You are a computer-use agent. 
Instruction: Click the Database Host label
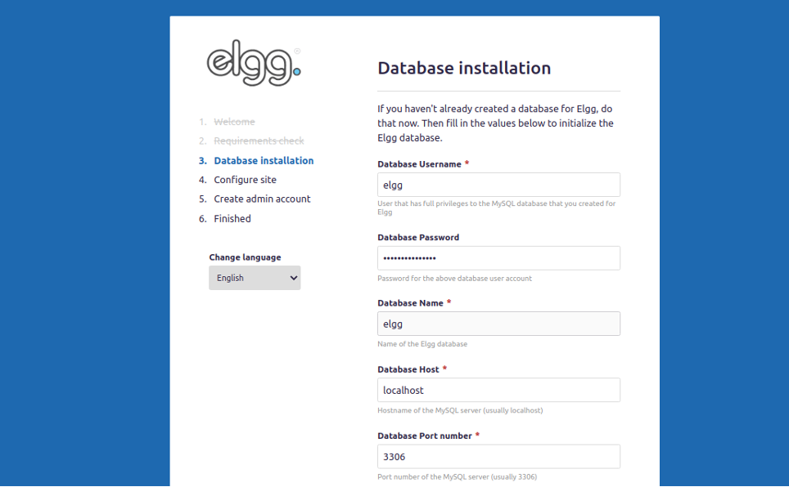(408, 369)
